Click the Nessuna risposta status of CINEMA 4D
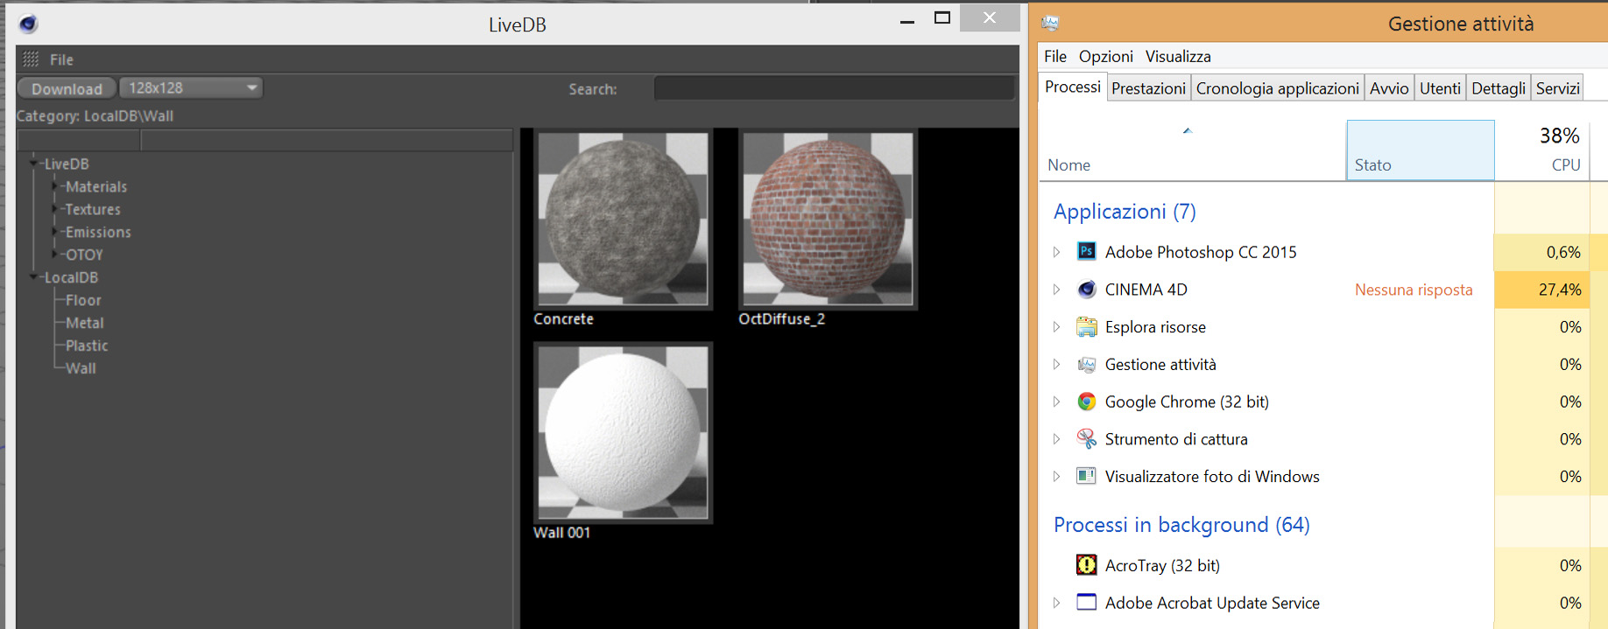Viewport: 1608px width, 629px height. pos(1414,290)
